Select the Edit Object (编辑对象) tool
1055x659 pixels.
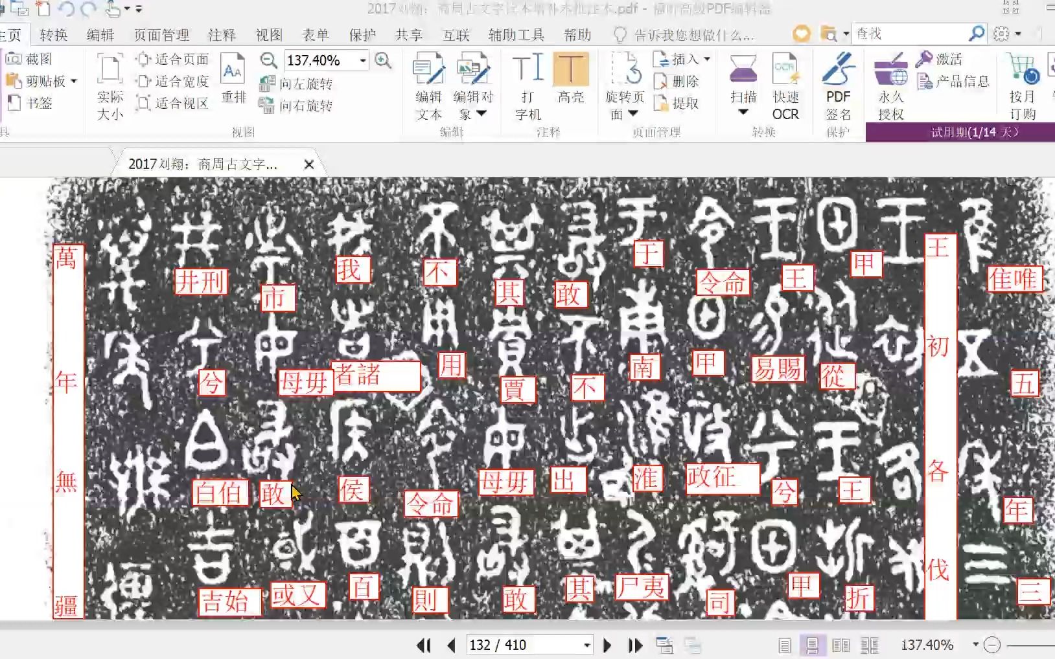click(x=473, y=87)
